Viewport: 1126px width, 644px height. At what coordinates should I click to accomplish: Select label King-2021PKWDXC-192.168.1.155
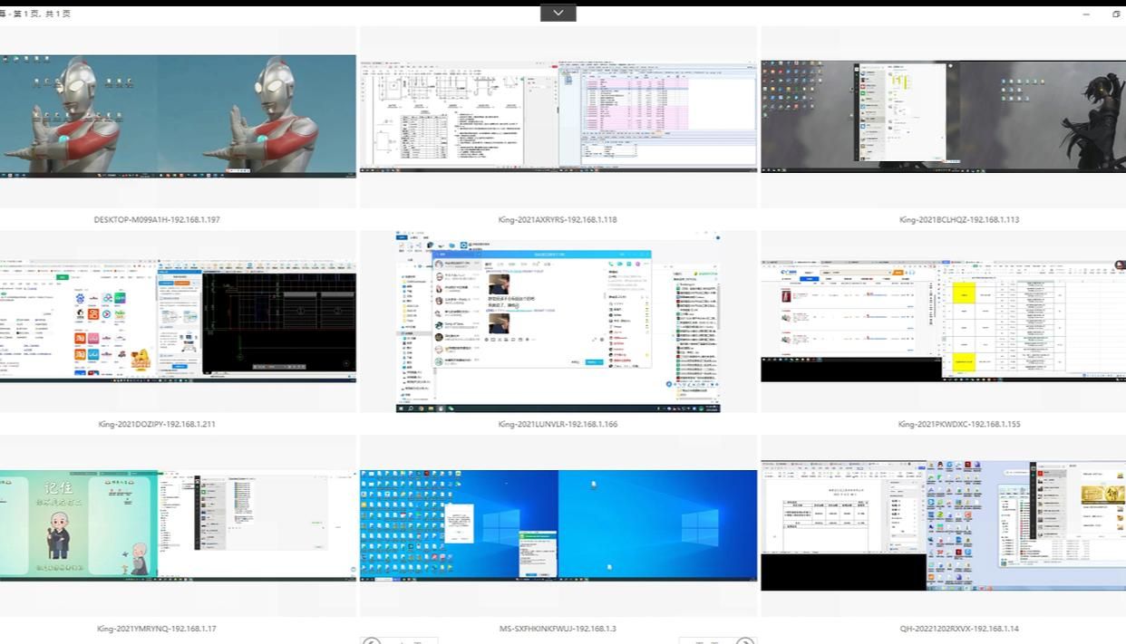[959, 424]
